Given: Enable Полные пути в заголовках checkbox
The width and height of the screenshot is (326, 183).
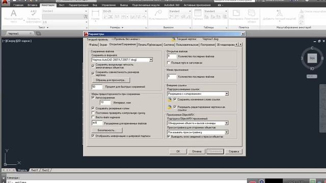Looking at the screenshot, I should pyautogui.click(x=169, y=63).
